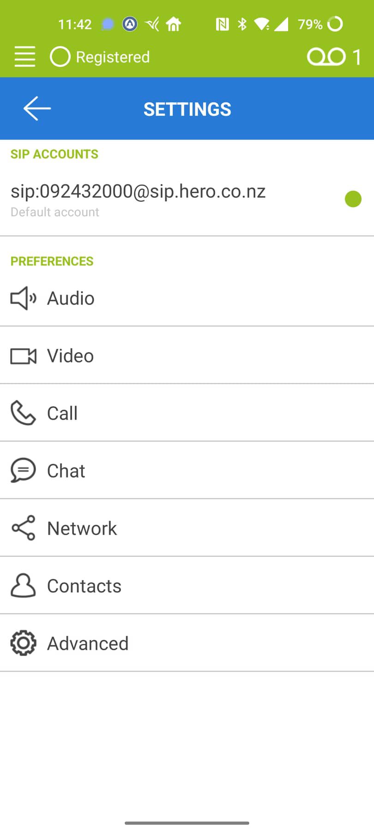This screenshot has height=832, width=374.
Task: Click the gear icon for Advanced
Action: coord(23,643)
